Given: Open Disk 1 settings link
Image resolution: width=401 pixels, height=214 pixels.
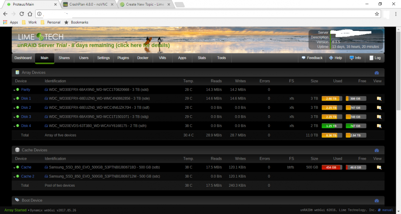Looking at the screenshot, I should point(26,98).
